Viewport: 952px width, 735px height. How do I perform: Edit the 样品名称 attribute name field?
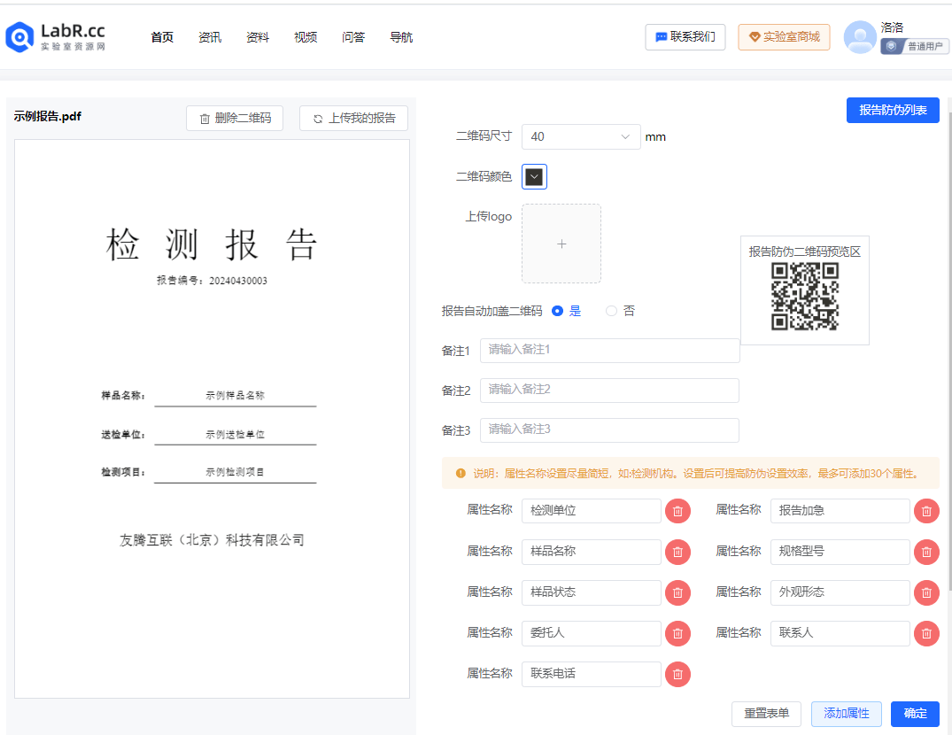pyautogui.click(x=592, y=552)
